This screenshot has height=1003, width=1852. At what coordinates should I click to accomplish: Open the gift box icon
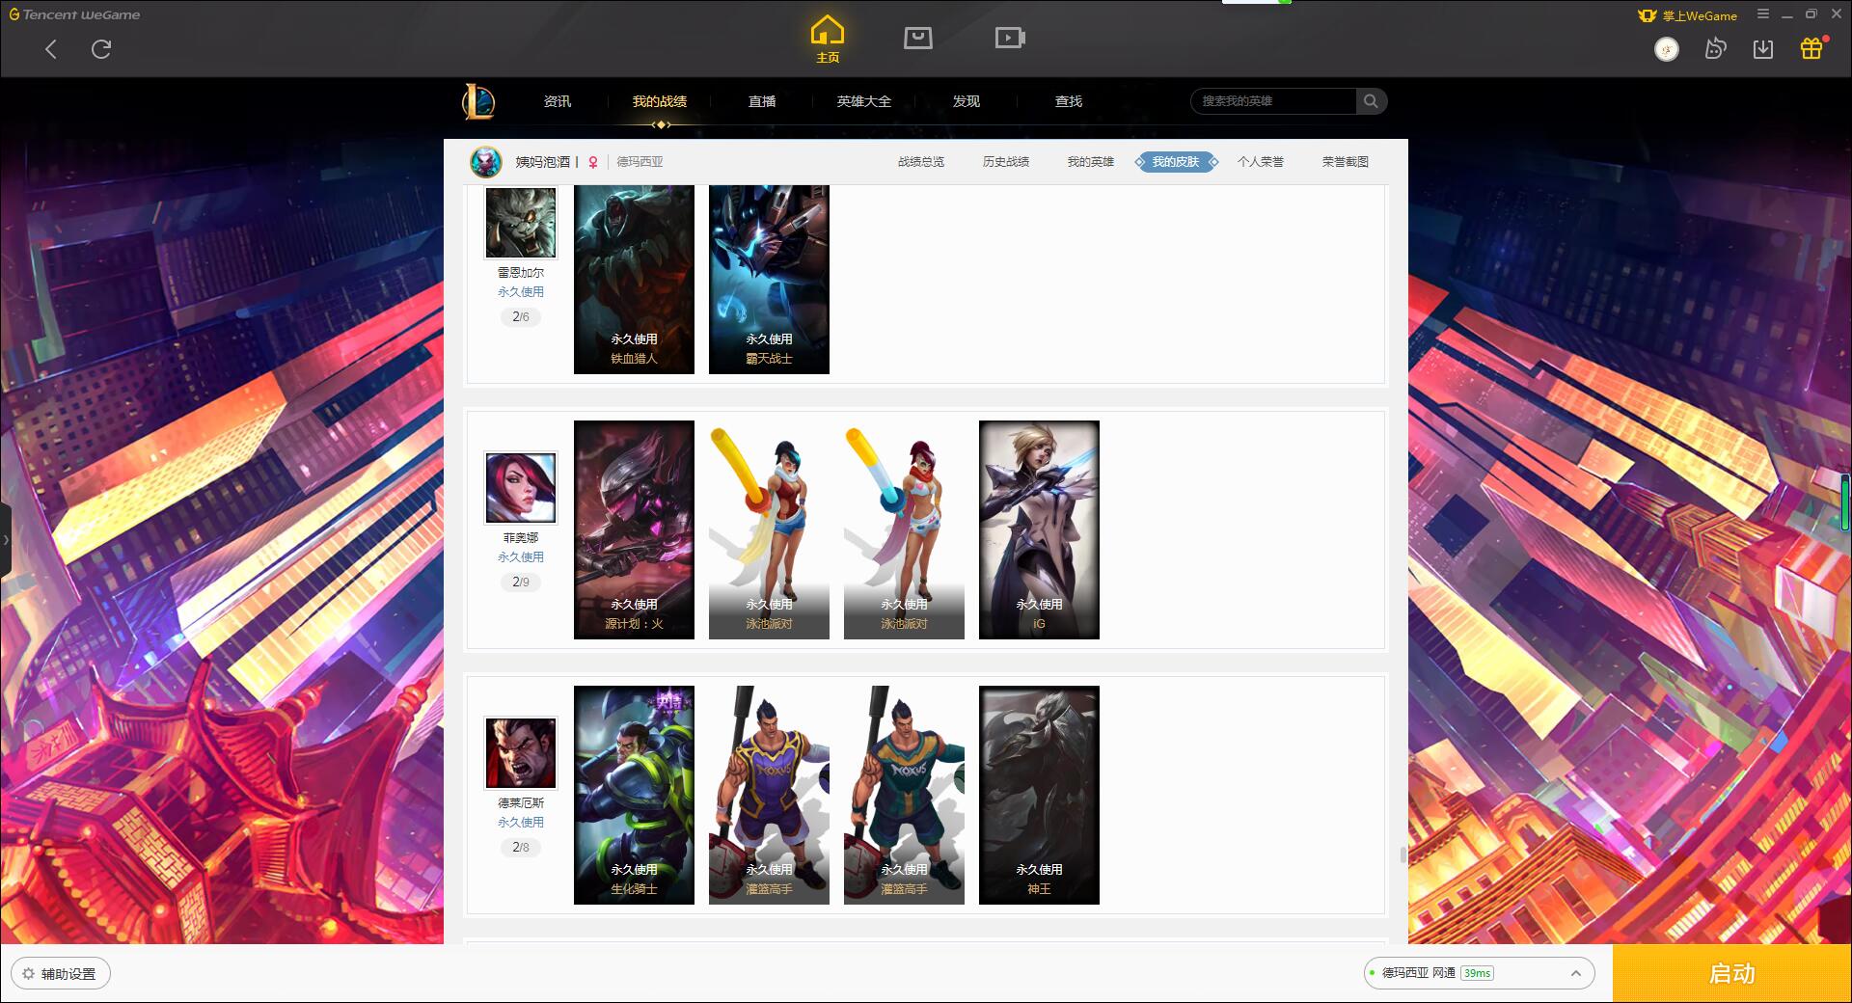pos(1811,48)
